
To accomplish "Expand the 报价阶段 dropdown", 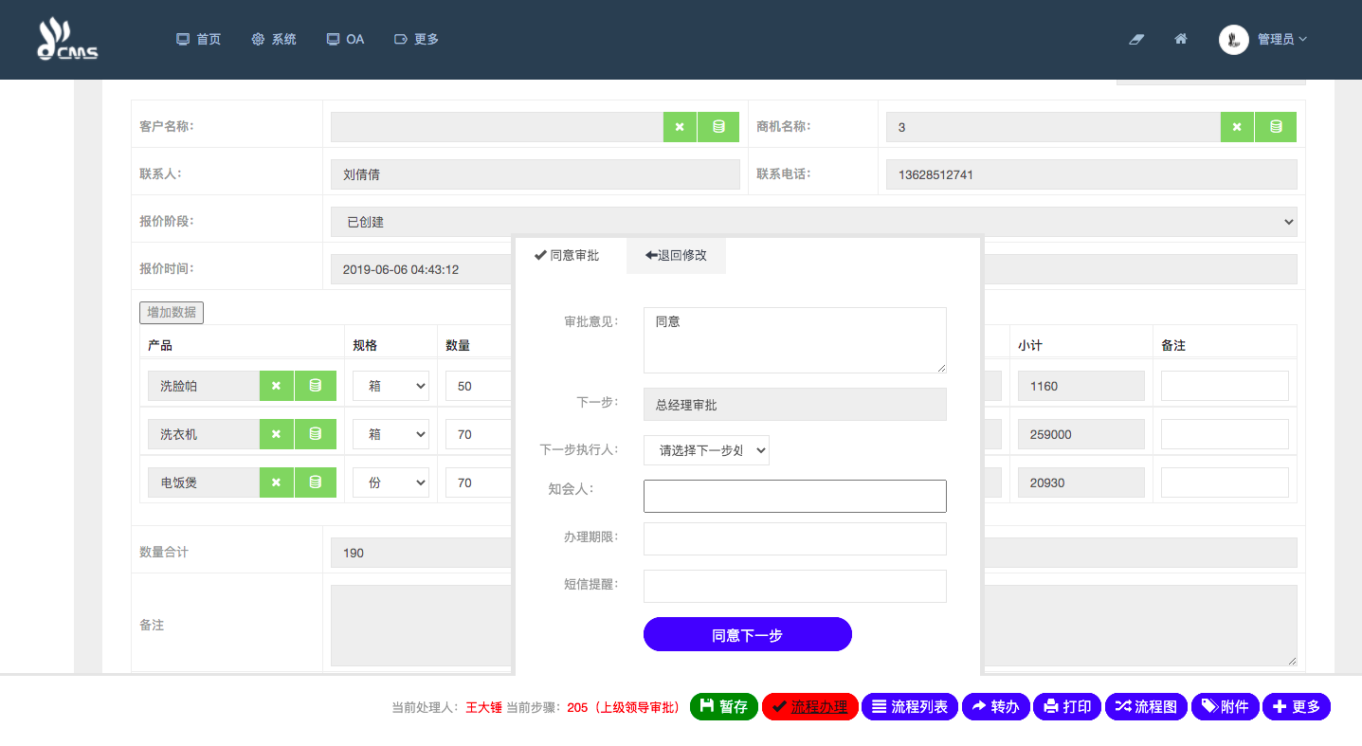I will pos(813,222).
